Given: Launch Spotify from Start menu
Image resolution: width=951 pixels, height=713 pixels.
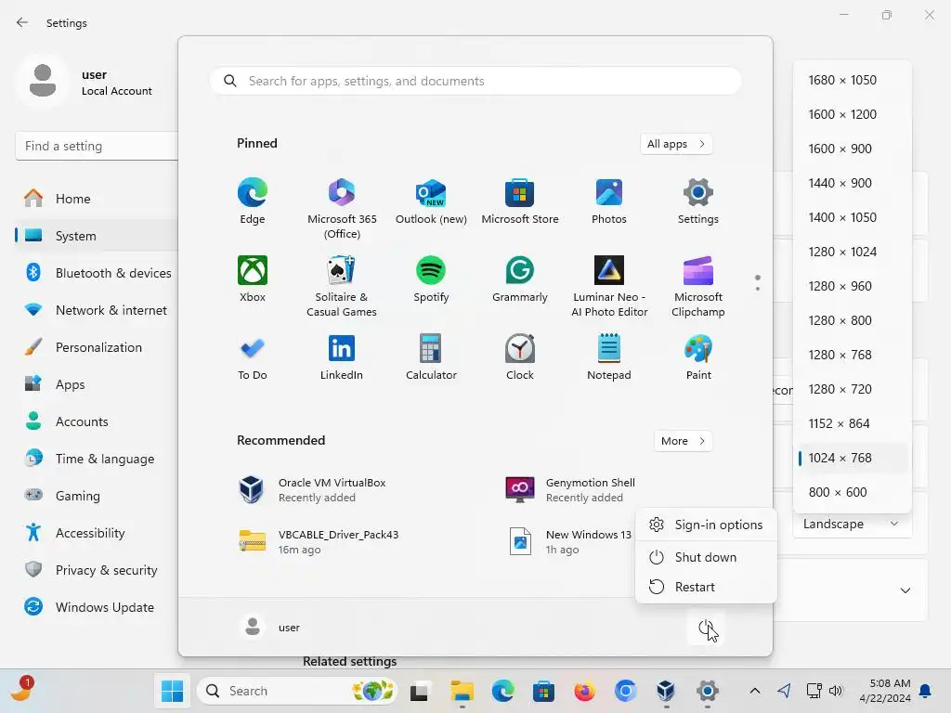Looking at the screenshot, I should (431, 279).
